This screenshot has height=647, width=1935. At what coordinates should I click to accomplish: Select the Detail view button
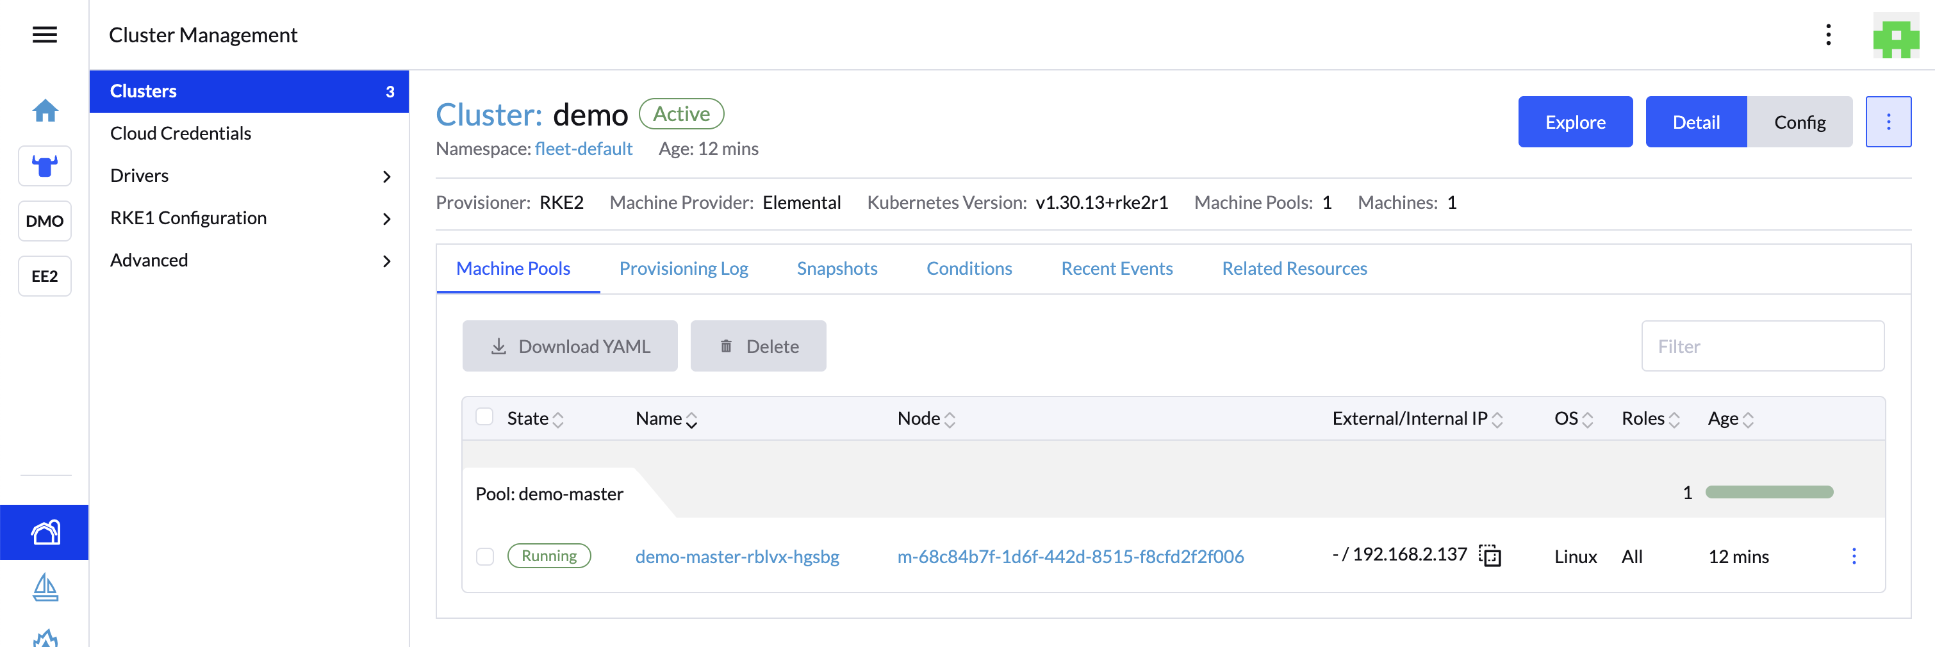coord(1695,122)
